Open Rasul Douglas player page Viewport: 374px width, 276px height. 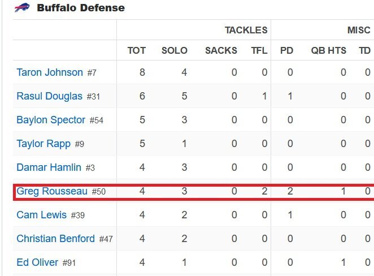coord(49,96)
